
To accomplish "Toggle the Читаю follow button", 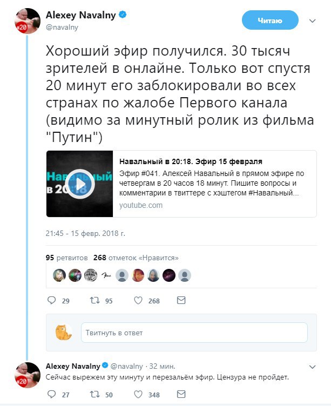I will click(x=270, y=20).
